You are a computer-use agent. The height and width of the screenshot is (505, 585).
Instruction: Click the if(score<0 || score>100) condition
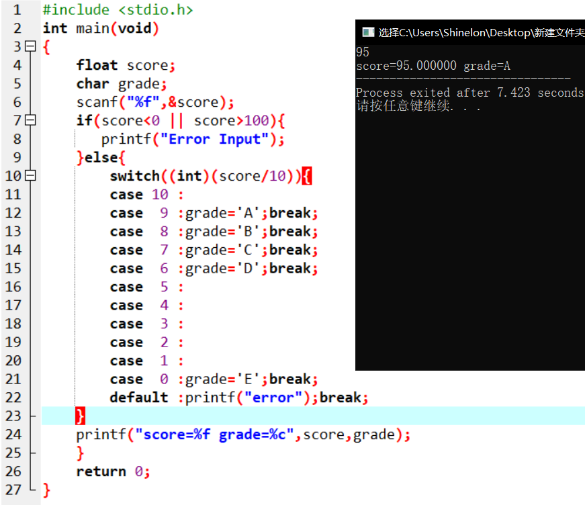(x=181, y=120)
